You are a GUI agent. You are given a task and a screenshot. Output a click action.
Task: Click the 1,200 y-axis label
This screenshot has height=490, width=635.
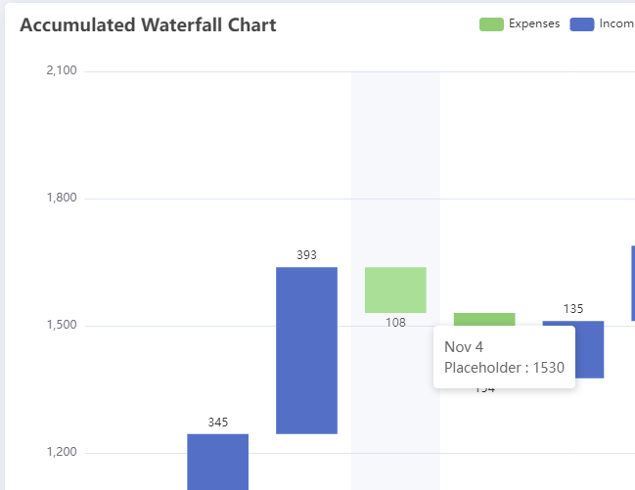[62, 453]
